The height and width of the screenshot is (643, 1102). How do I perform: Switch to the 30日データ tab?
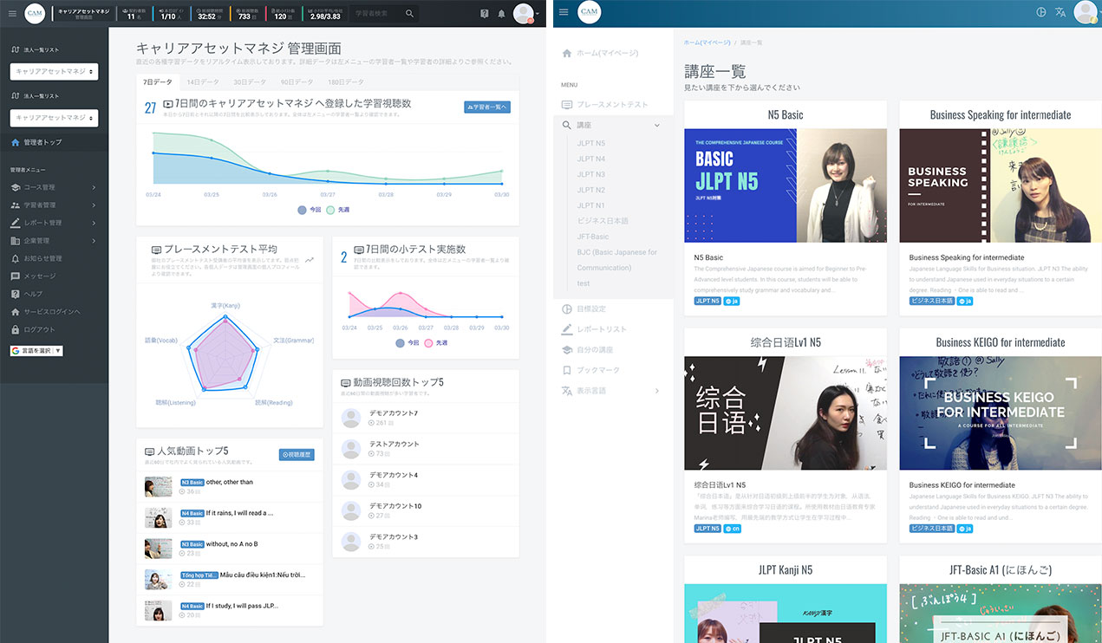[x=251, y=82]
